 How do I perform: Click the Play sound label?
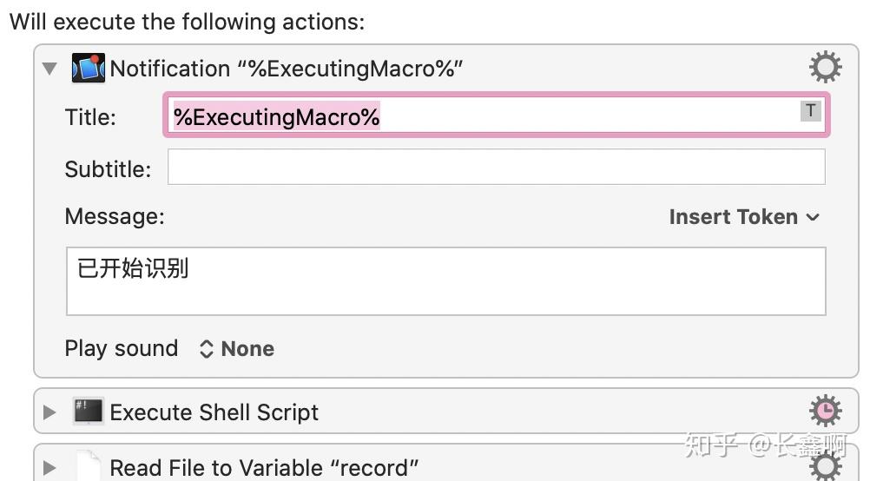121,349
